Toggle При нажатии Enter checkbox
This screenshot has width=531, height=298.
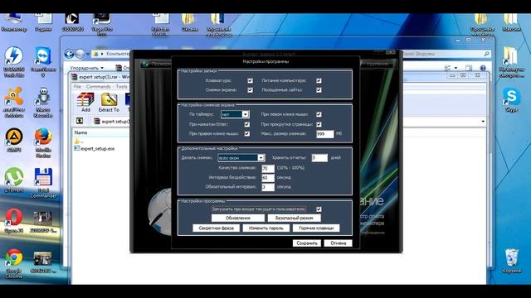pyautogui.click(x=247, y=124)
